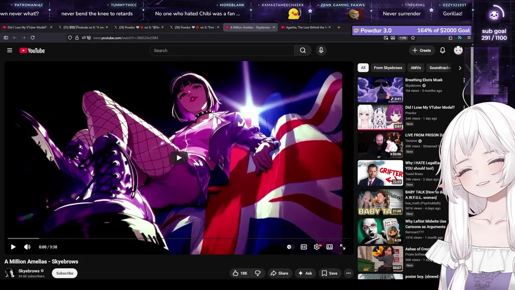
Task: Click the Powdur 3.0 goal bar
Action: (412, 30)
